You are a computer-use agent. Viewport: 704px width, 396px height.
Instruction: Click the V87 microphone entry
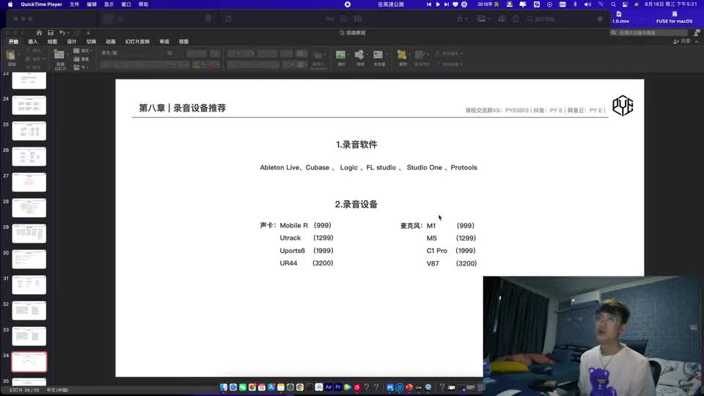point(433,263)
